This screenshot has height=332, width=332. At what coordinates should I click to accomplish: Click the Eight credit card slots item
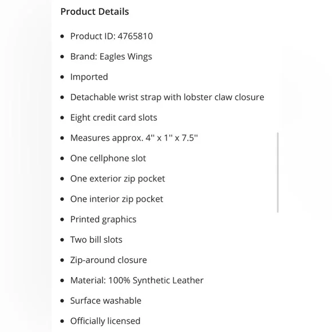114,118
